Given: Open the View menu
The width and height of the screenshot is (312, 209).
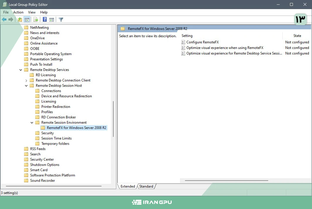Looking at the screenshot, I should 32,12.
